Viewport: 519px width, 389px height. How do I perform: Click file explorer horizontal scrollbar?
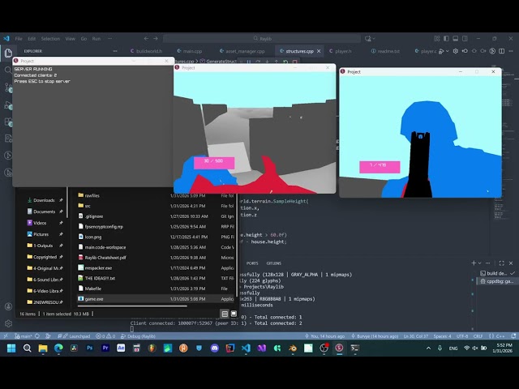(132, 306)
